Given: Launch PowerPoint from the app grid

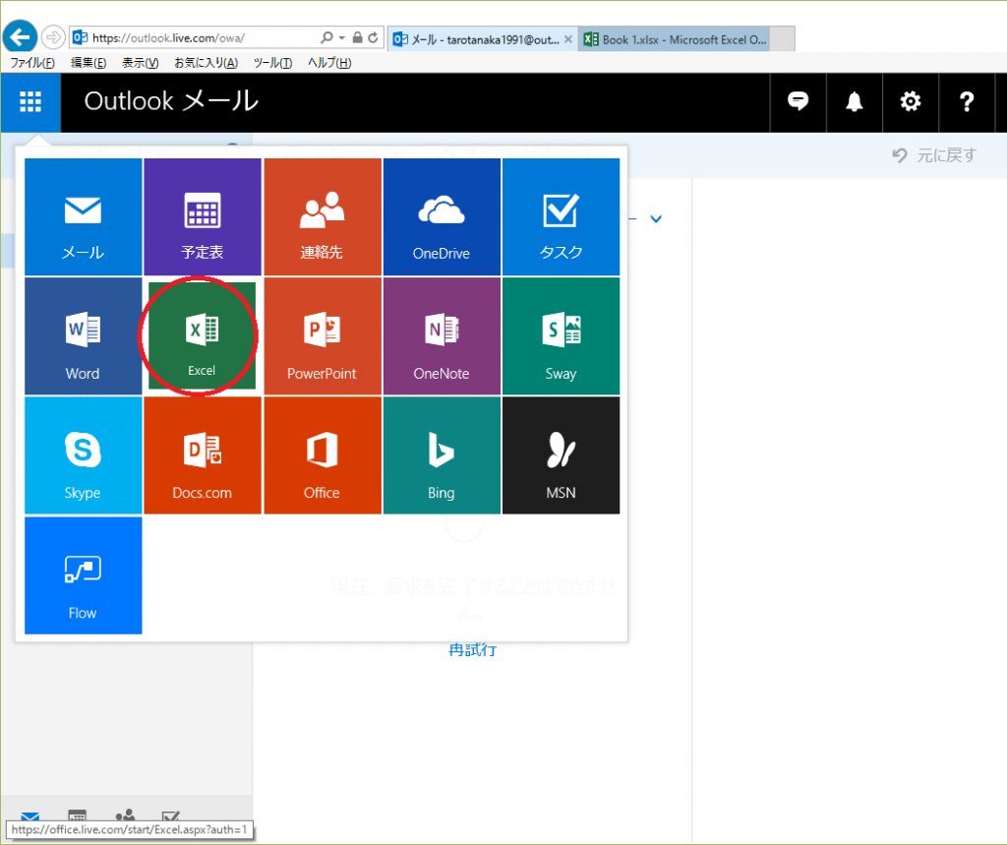Looking at the screenshot, I should coord(323,335).
